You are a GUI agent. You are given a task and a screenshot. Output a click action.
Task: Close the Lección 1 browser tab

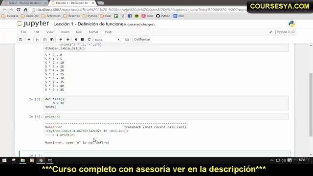(93, 3)
